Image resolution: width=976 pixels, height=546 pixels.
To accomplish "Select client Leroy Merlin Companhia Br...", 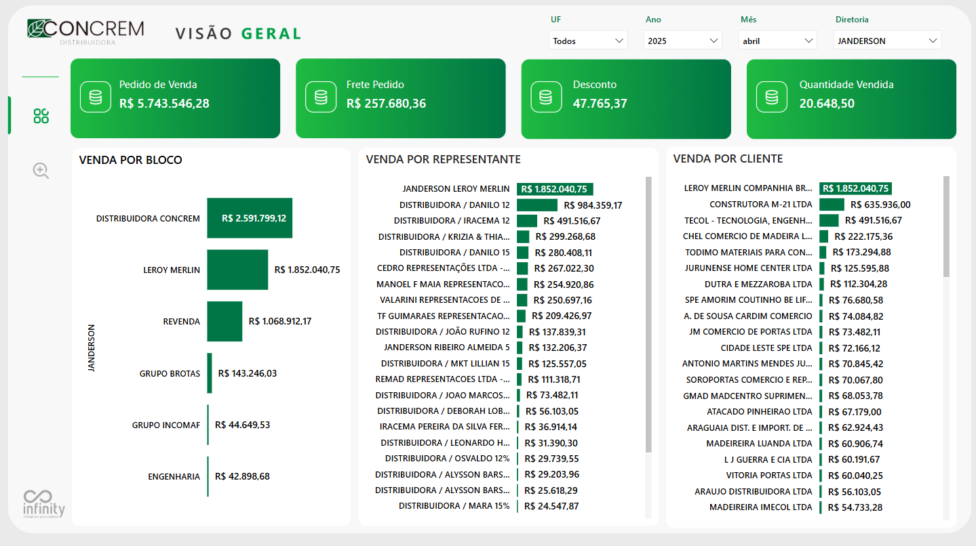I will click(748, 188).
